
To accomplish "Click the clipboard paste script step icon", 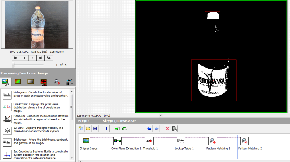I will coord(174,128).
